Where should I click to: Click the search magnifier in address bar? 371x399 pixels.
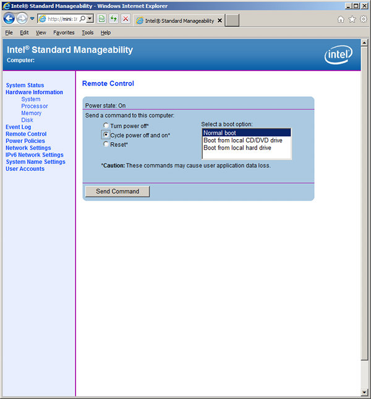coord(82,19)
